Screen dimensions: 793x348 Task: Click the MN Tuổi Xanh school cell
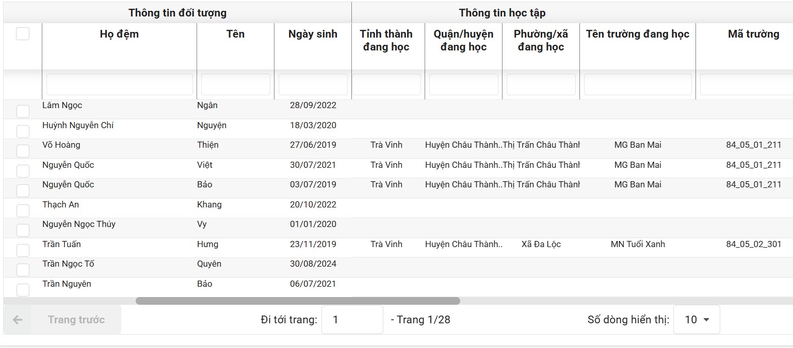(638, 244)
